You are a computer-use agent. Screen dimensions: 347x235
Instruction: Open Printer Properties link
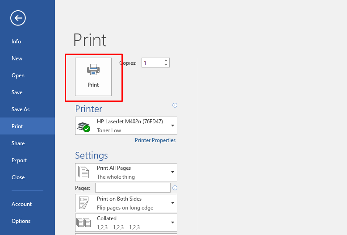point(155,140)
